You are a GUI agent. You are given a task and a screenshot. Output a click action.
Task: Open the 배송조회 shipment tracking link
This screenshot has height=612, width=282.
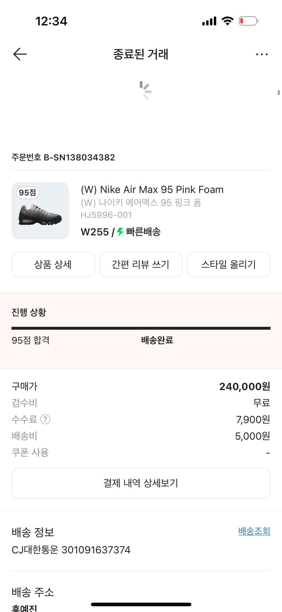253,531
